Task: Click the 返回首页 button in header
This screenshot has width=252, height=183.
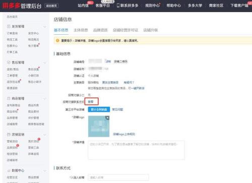Action: [51, 6]
